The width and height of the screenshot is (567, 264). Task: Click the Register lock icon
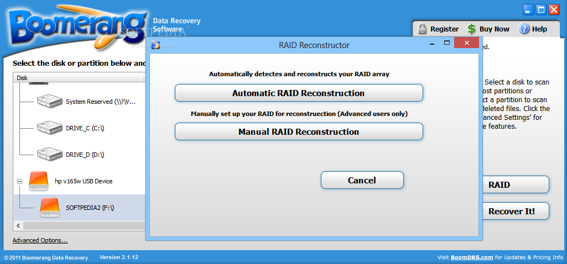tap(422, 29)
